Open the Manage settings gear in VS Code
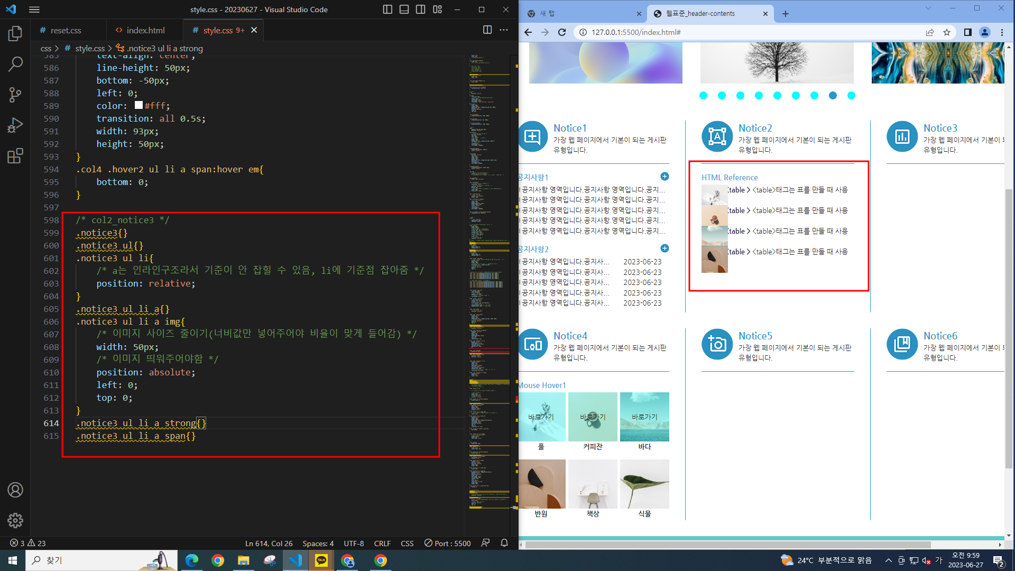1015x571 pixels. coord(15,520)
